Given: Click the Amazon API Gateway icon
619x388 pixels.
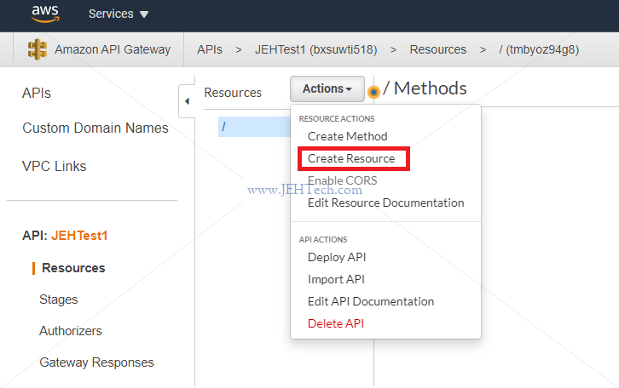Looking at the screenshot, I should (38, 49).
